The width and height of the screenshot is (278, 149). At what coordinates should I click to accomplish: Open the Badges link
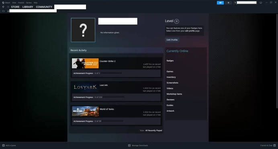pyautogui.click(x=170, y=61)
